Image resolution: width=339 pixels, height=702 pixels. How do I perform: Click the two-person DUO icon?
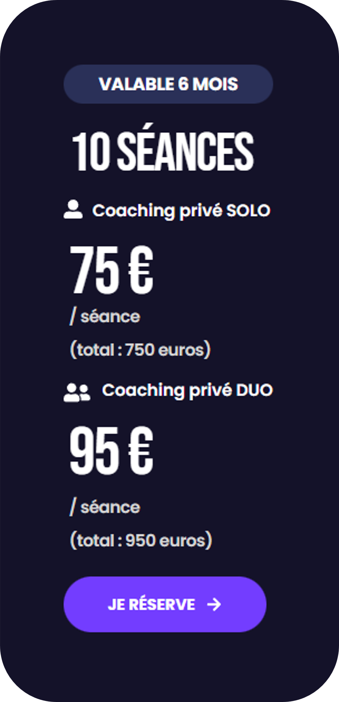[77, 393]
